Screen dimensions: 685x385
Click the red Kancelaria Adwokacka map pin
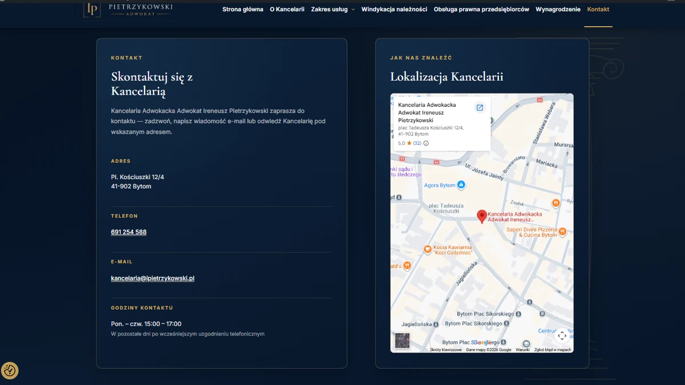coord(482,217)
